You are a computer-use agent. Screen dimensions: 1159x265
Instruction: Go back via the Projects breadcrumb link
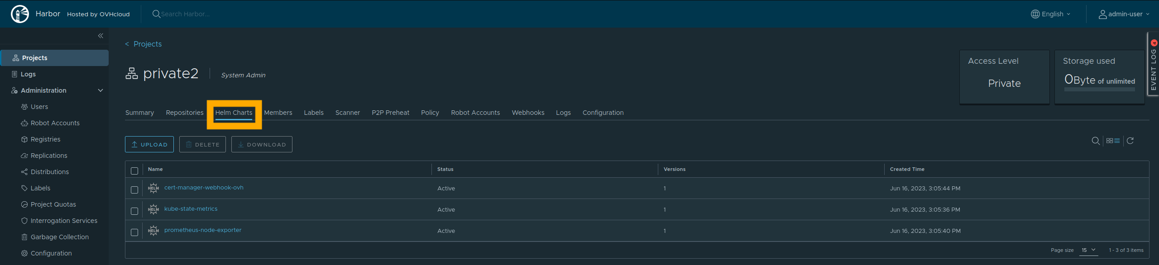(x=148, y=44)
